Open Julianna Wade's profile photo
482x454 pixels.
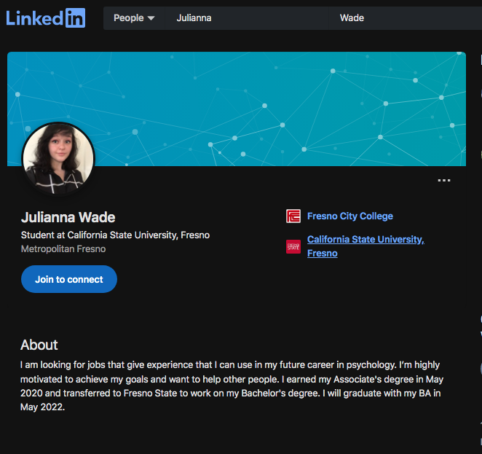(58, 159)
